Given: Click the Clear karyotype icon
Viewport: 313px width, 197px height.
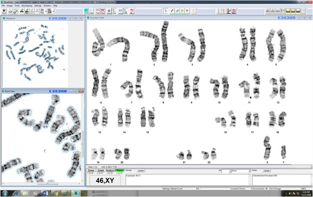Looking at the screenshot, I should [103, 11].
